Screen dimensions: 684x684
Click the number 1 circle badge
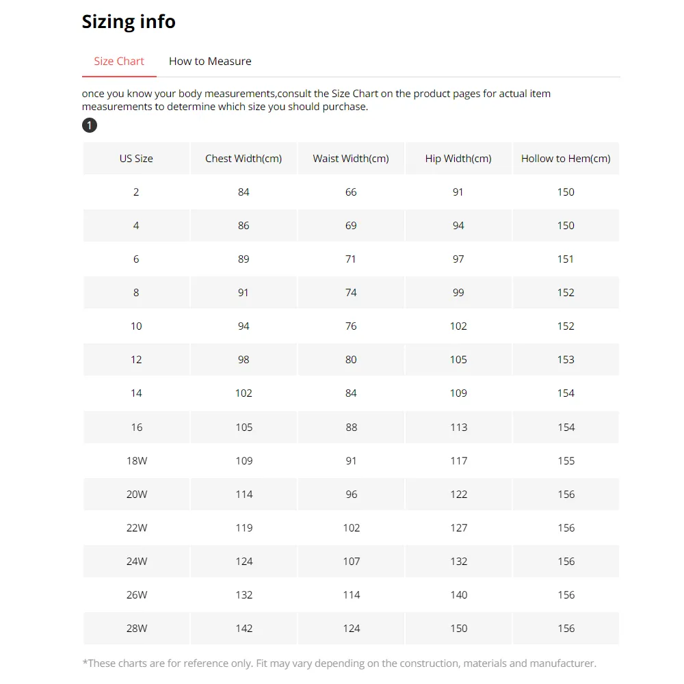click(90, 125)
